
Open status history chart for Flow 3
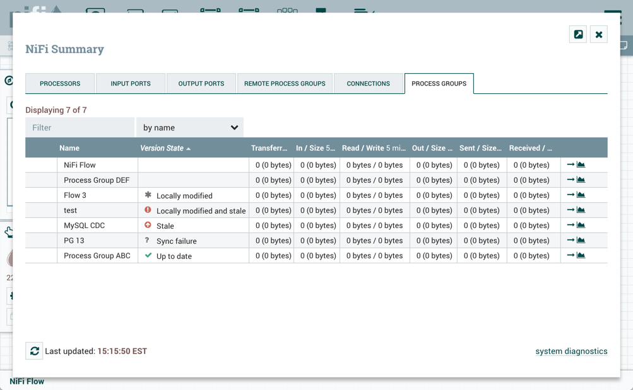(581, 195)
